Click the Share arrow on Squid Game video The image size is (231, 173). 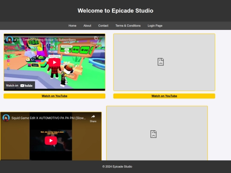(93, 117)
